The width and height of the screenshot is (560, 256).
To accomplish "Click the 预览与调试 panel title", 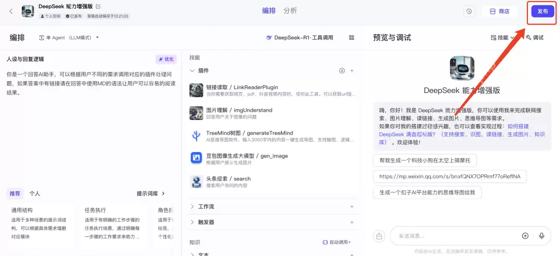I will click(x=392, y=37).
